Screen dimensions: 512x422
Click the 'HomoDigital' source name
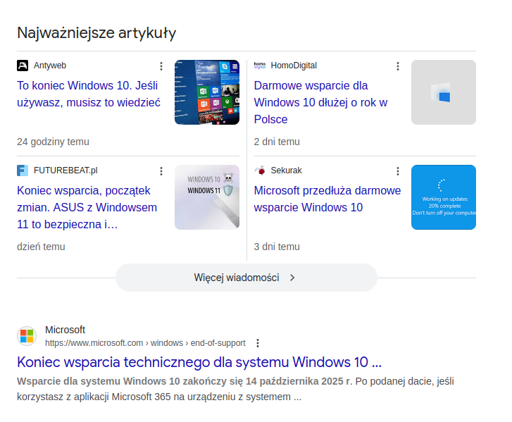point(294,66)
